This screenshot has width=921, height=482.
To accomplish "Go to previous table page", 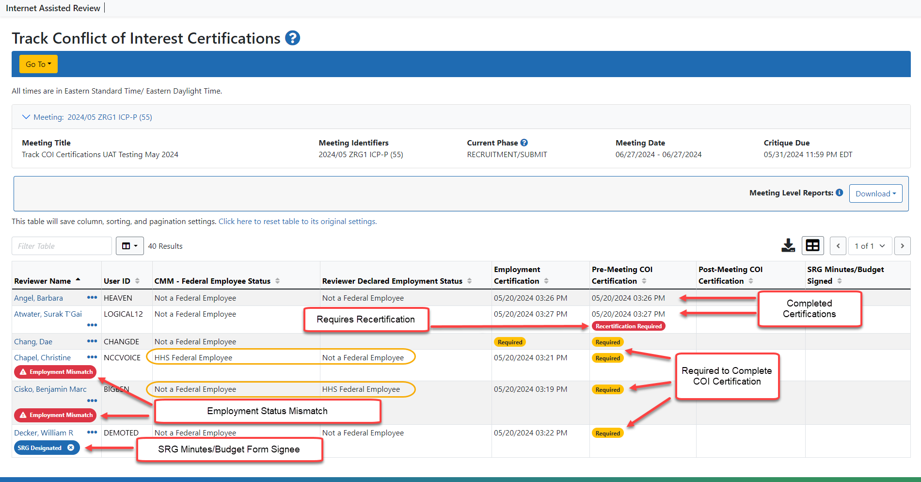I will click(x=838, y=246).
